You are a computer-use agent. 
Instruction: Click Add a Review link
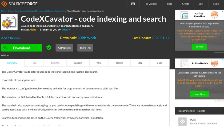click(11, 38)
